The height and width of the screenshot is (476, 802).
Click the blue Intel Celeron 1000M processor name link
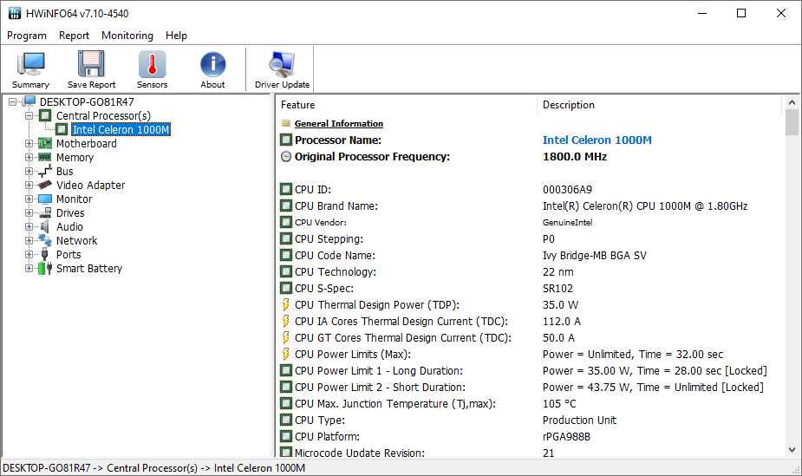[x=597, y=140]
